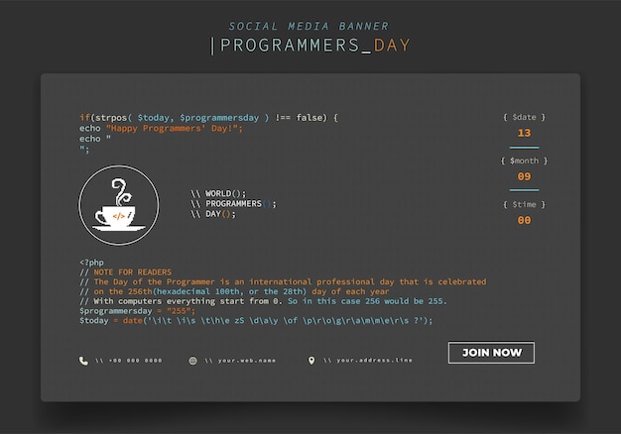Image resolution: width=621 pixels, height=434 pixels.
Task: Click the \\ WORLD(); line
Action: 218,193
